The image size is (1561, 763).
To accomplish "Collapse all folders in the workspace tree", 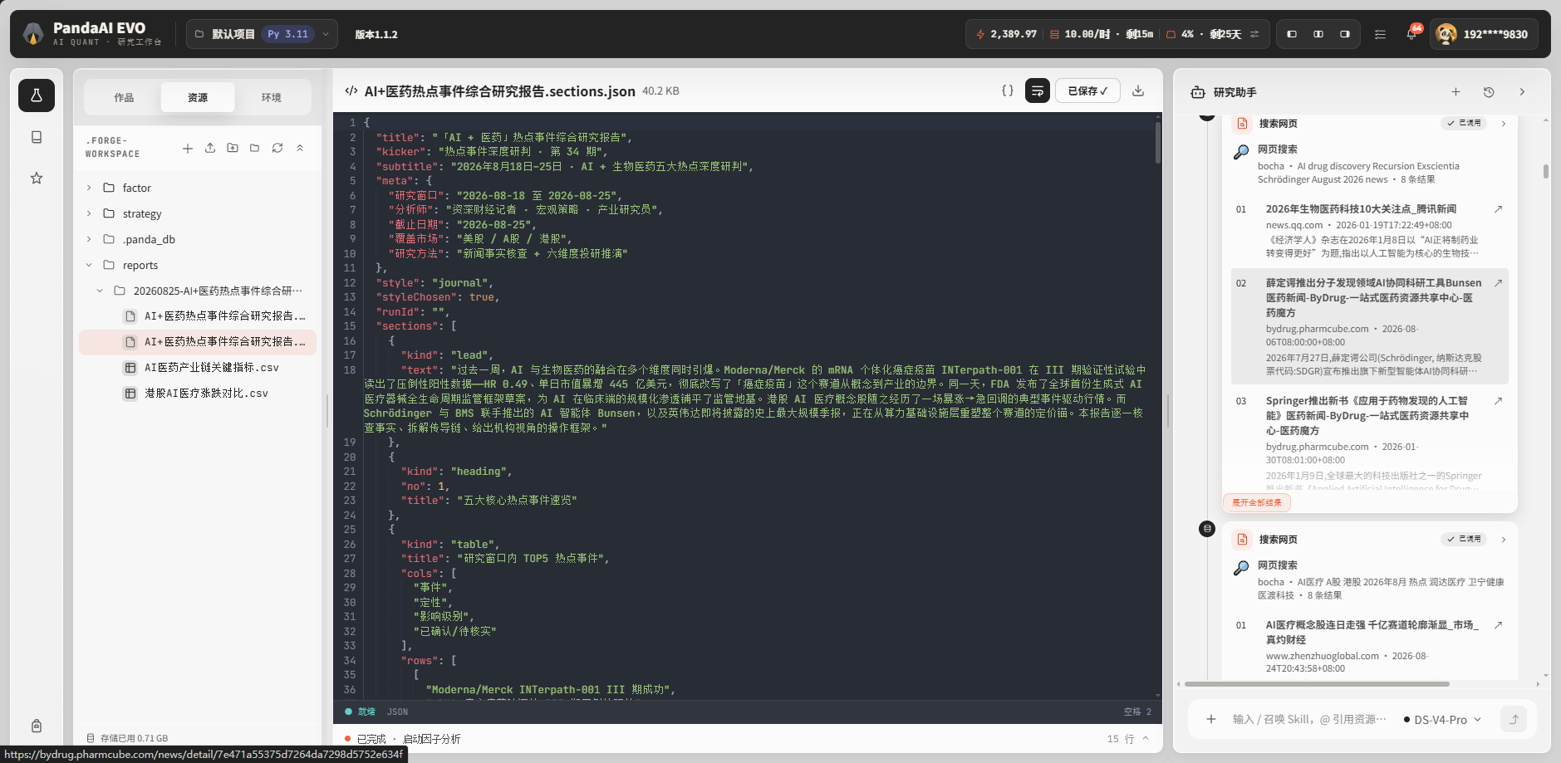I will [300, 148].
